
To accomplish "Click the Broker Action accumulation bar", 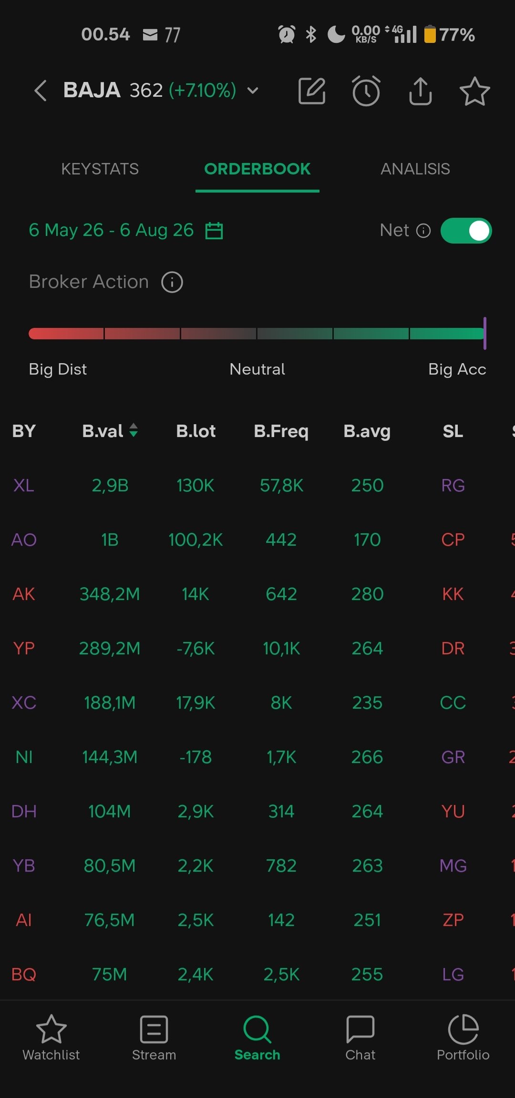I will coord(257,334).
